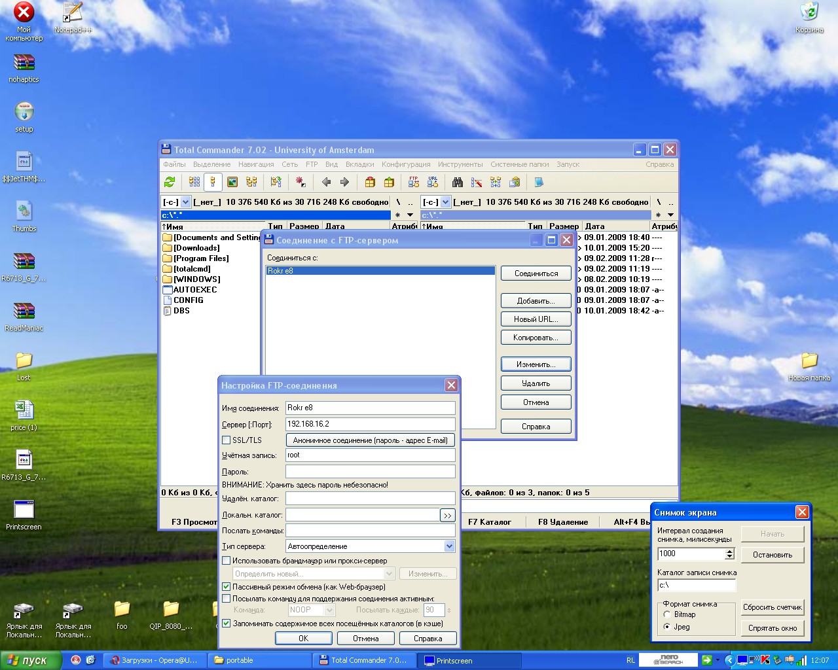Click into the Пароль input field
The height and width of the screenshot is (670, 838).
coord(371,471)
